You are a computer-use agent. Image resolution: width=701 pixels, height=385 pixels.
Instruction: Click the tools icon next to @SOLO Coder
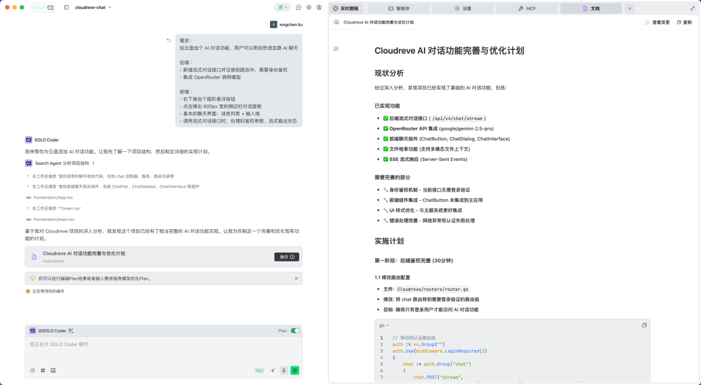click(x=71, y=331)
